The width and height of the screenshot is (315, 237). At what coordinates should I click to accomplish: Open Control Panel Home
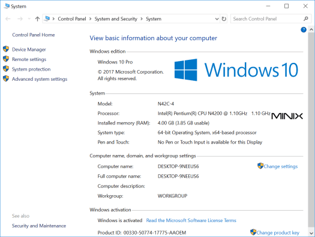[34, 35]
